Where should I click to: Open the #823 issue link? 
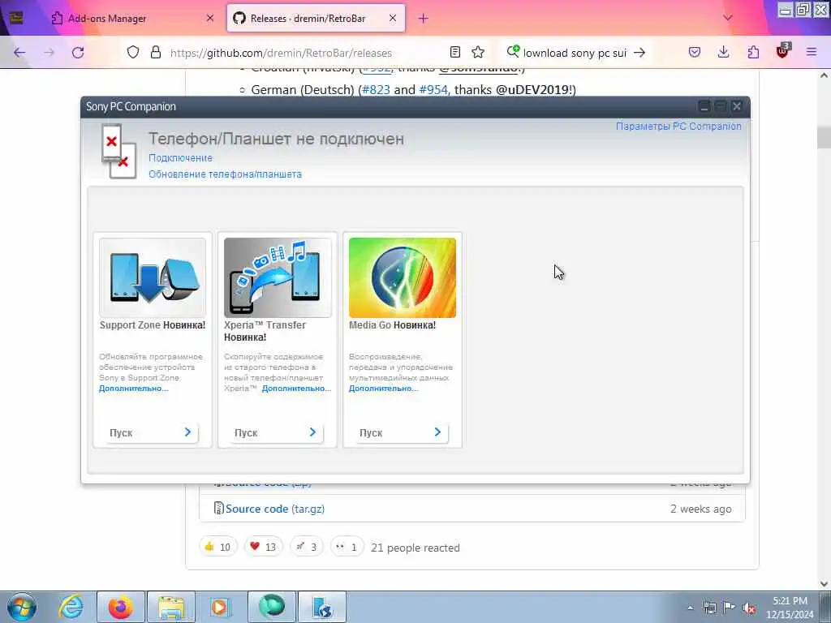pos(376,89)
